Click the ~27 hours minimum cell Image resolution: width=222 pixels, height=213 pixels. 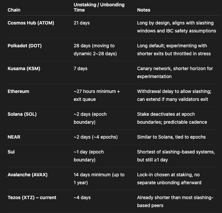[96, 95]
